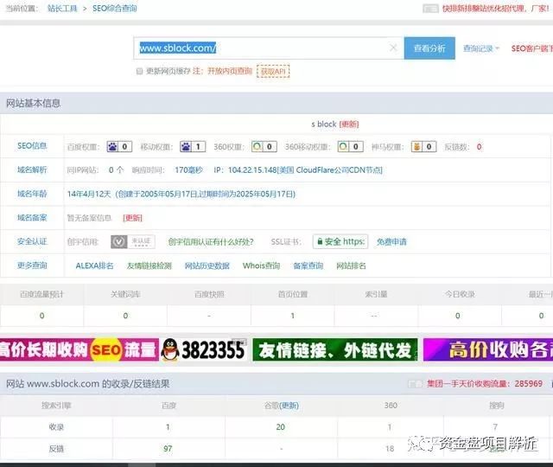This screenshot has width=553, height=467.
Task: Click the 更多查询 row label
Action: 32,265
